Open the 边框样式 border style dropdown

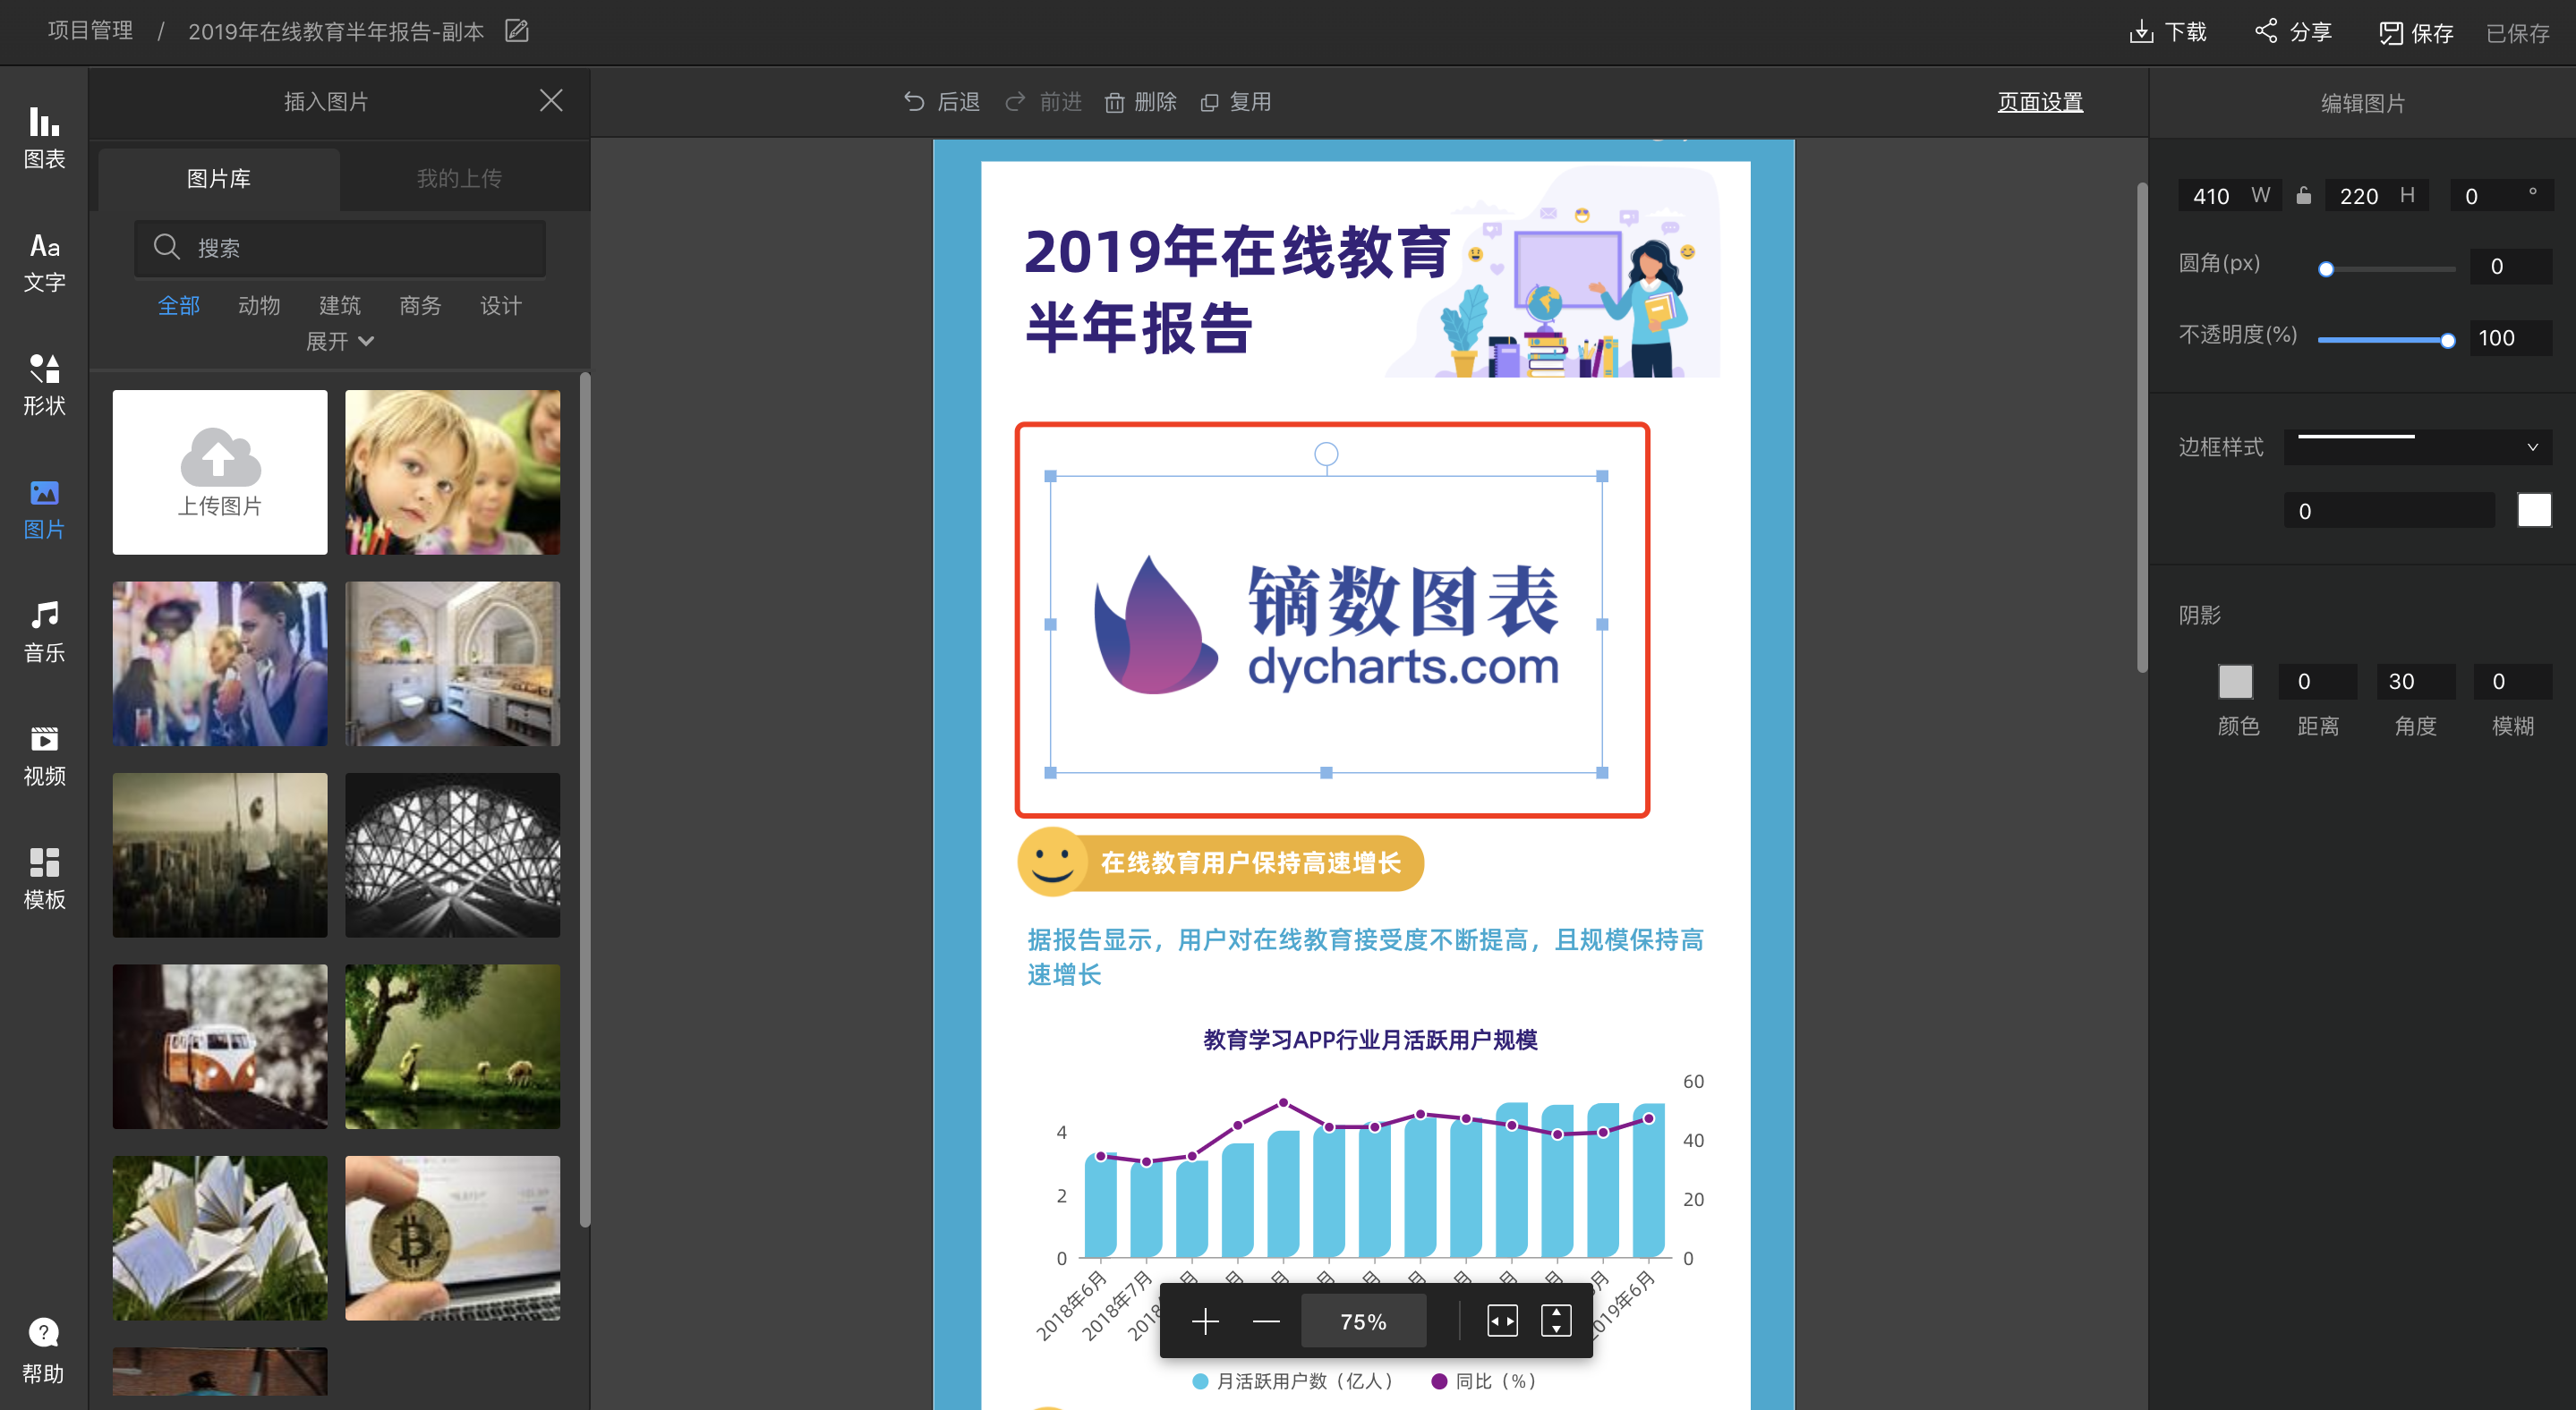(x=2417, y=446)
